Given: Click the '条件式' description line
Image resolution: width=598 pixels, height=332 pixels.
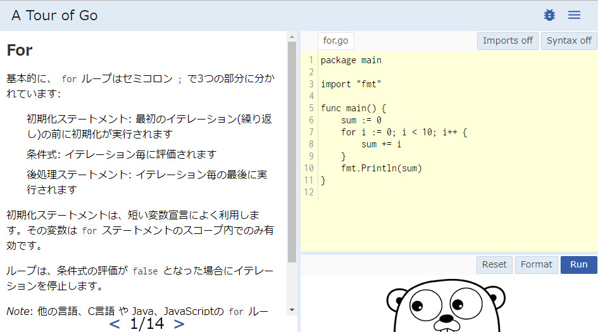Looking at the screenshot, I should point(121,154).
